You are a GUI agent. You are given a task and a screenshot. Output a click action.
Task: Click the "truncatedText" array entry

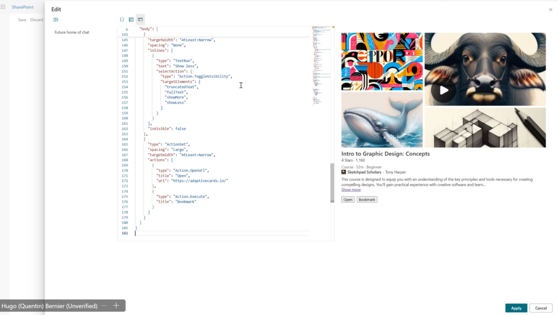coord(181,87)
